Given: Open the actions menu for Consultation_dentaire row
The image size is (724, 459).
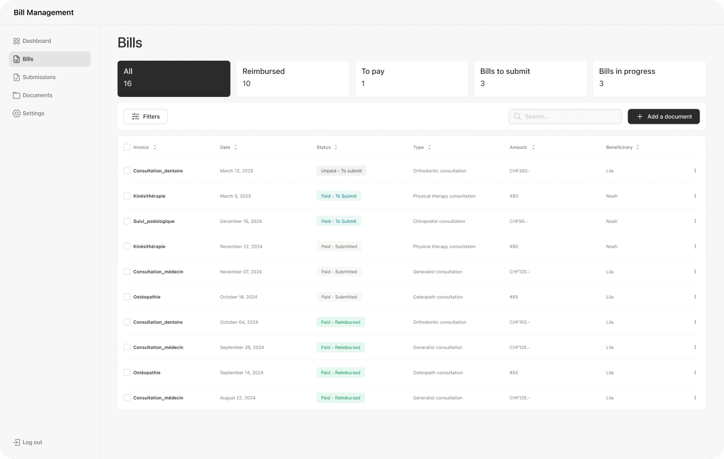Looking at the screenshot, I should [x=695, y=170].
